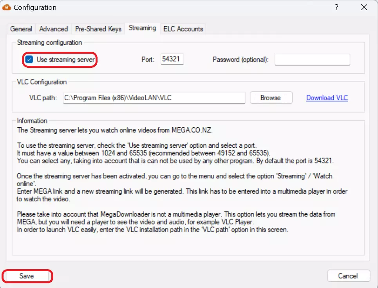Click the 'Configuration' window title text
The image size is (378, 288).
point(35,7)
